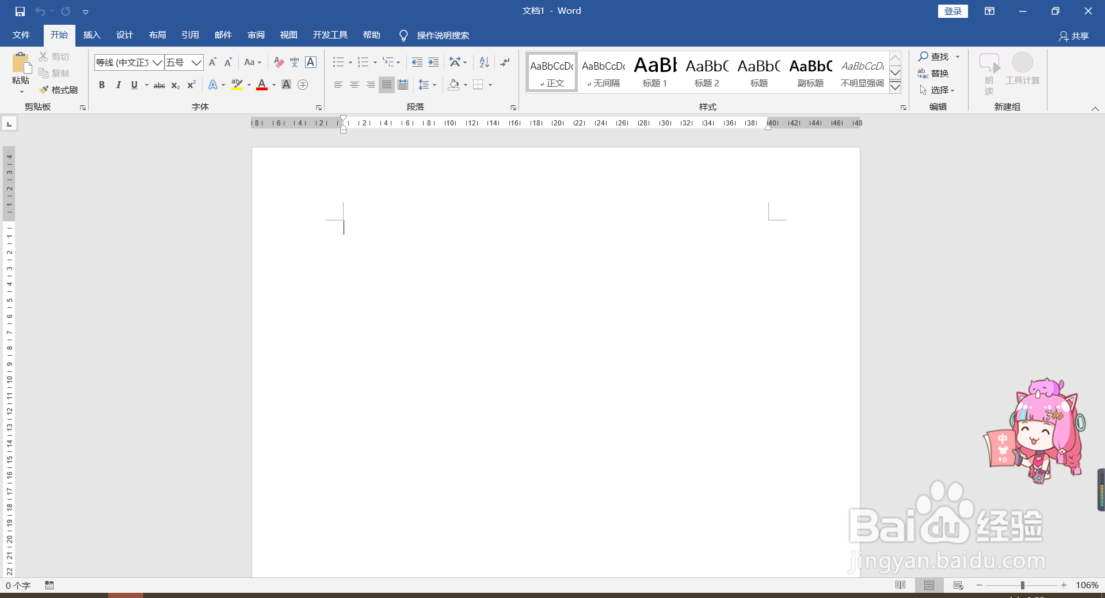Toggle Strikethrough (abc) formatting
This screenshot has width=1105, height=598.
pos(159,85)
